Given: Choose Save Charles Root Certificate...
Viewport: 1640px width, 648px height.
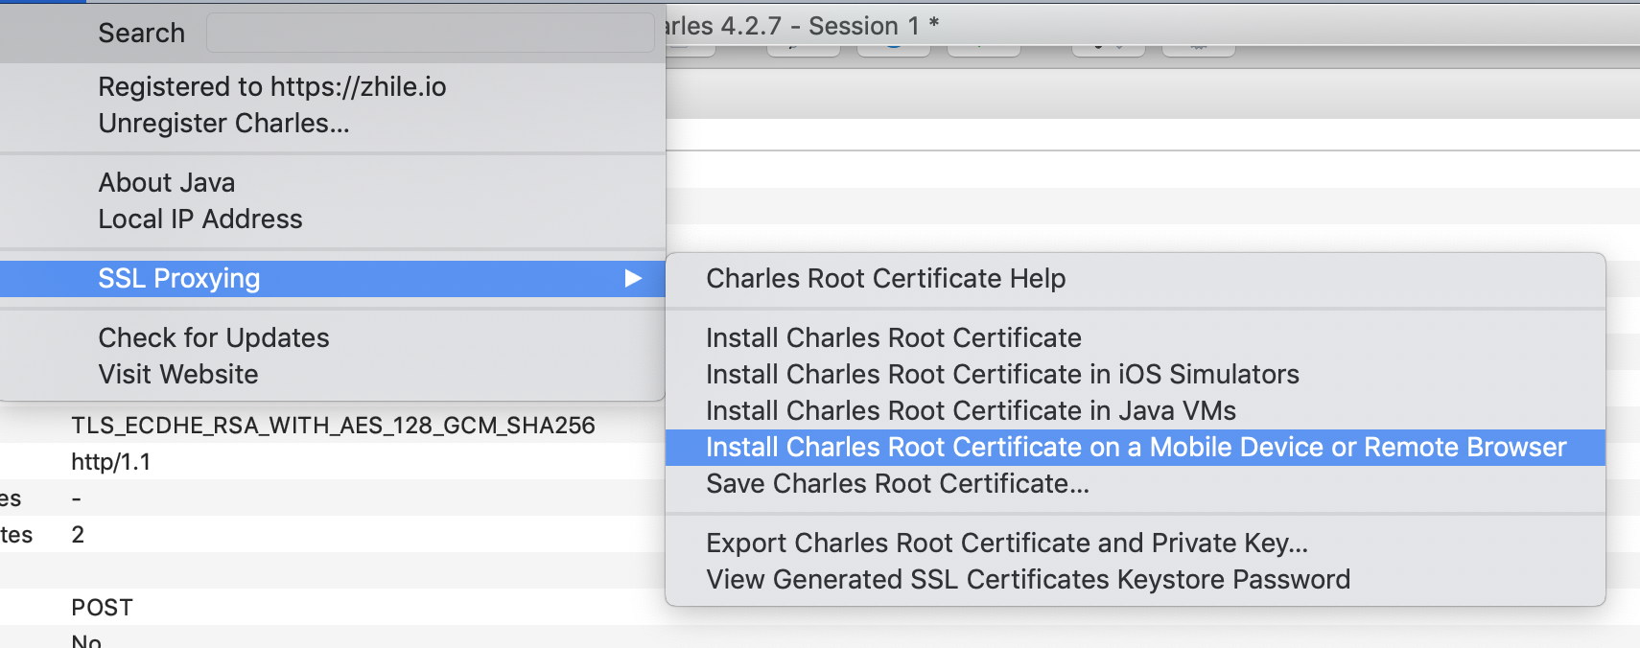Looking at the screenshot, I should click(x=897, y=484).
